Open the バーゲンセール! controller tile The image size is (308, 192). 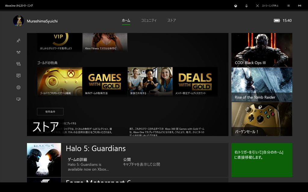(x=262, y=119)
